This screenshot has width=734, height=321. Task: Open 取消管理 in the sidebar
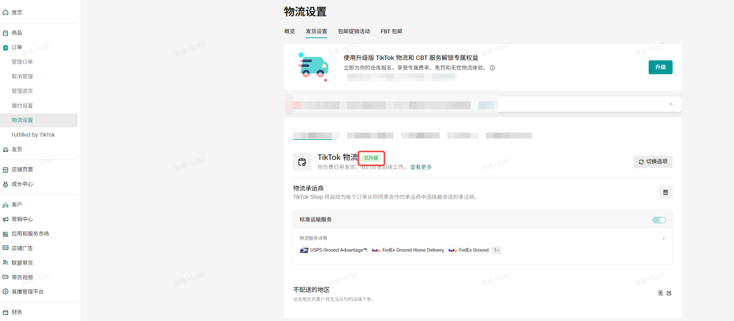[x=22, y=77]
